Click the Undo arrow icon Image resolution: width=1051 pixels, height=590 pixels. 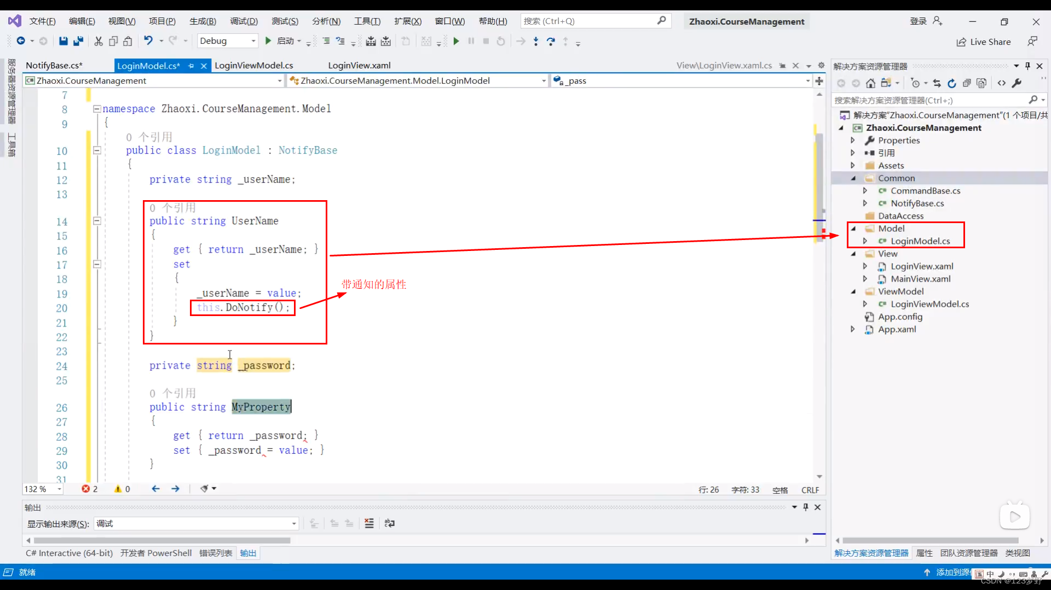pos(148,40)
